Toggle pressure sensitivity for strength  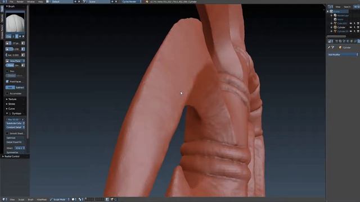[23, 49]
